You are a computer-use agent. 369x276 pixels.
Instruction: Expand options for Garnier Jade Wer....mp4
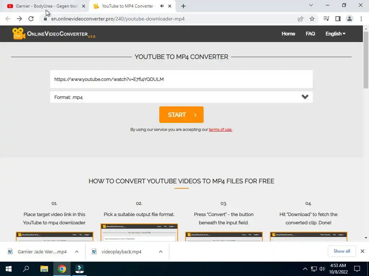(x=77, y=252)
